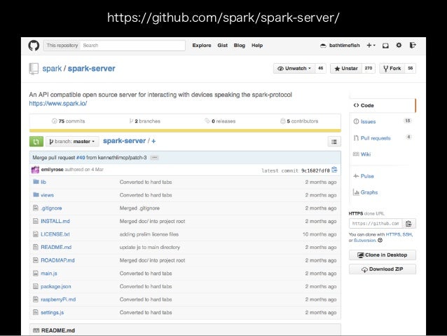This screenshot has width=447, height=336.
Task: Copy clone URL with clipboard icon
Action: tap(408, 224)
